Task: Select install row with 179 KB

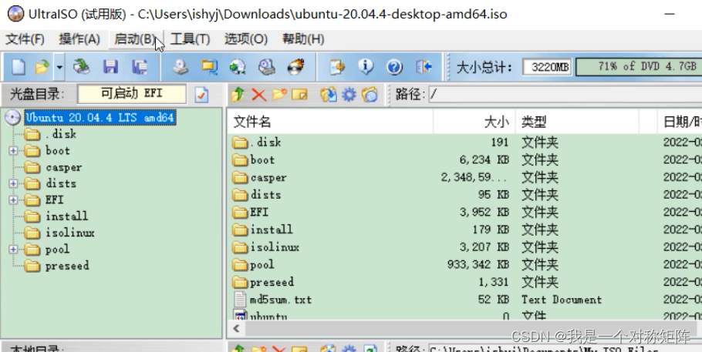Action: click(x=464, y=230)
